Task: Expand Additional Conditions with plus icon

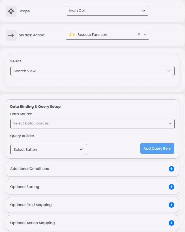Action: coord(171,169)
